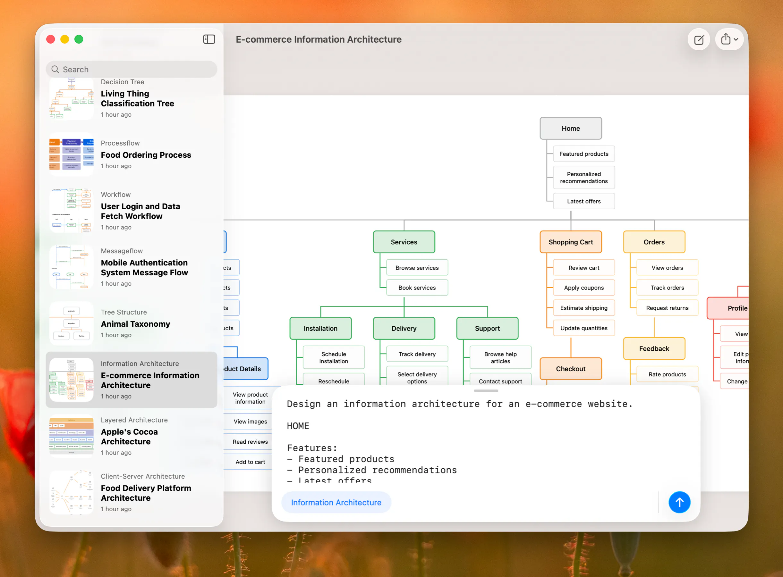This screenshot has width=783, height=577.
Task: Open the Animal Taxonomy diagram thumbnail
Action: (x=72, y=323)
